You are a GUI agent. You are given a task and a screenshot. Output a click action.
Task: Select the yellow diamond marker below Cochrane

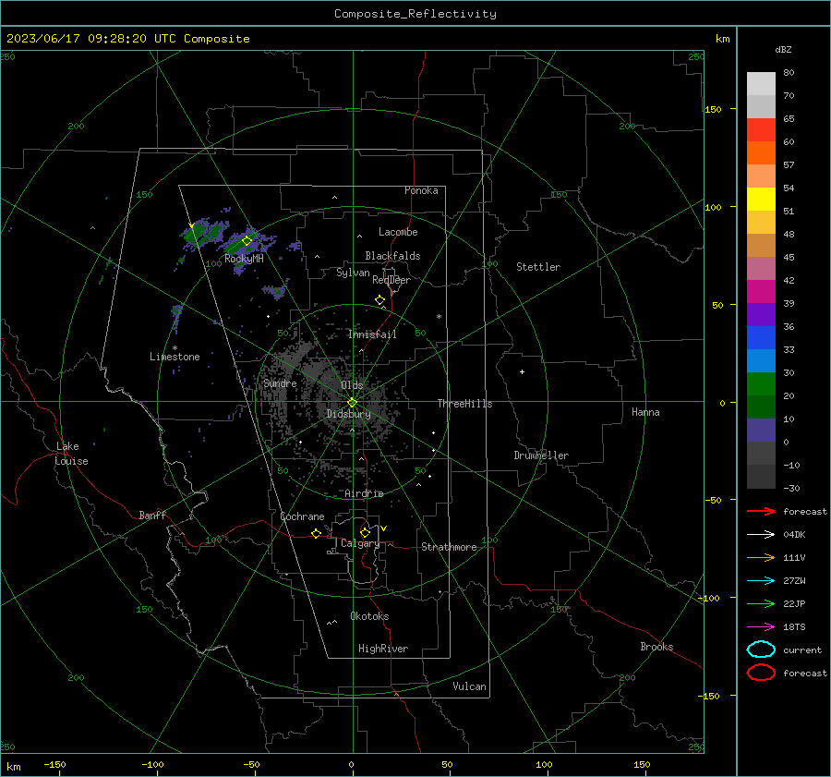[316, 533]
